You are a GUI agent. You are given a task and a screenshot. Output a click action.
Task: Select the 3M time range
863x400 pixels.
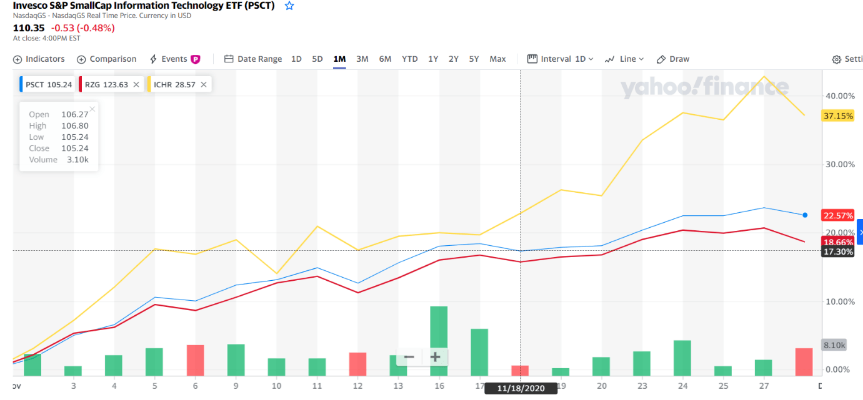[x=362, y=59]
